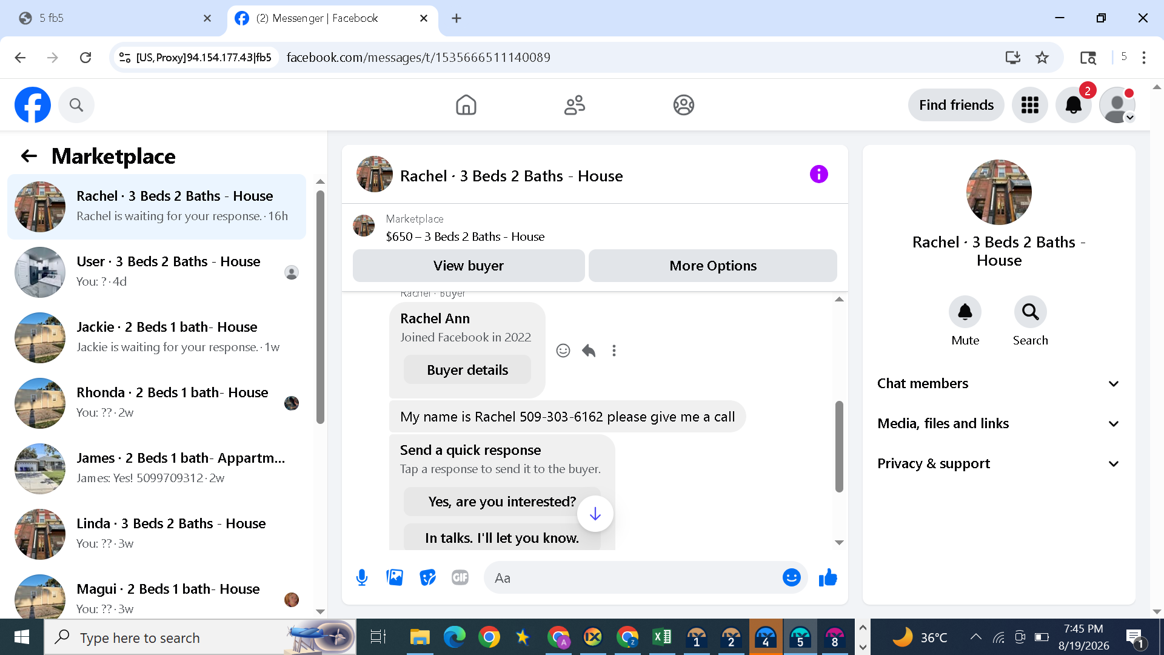1164x655 pixels.
Task: Click the View buyer button
Action: pyautogui.click(x=469, y=266)
